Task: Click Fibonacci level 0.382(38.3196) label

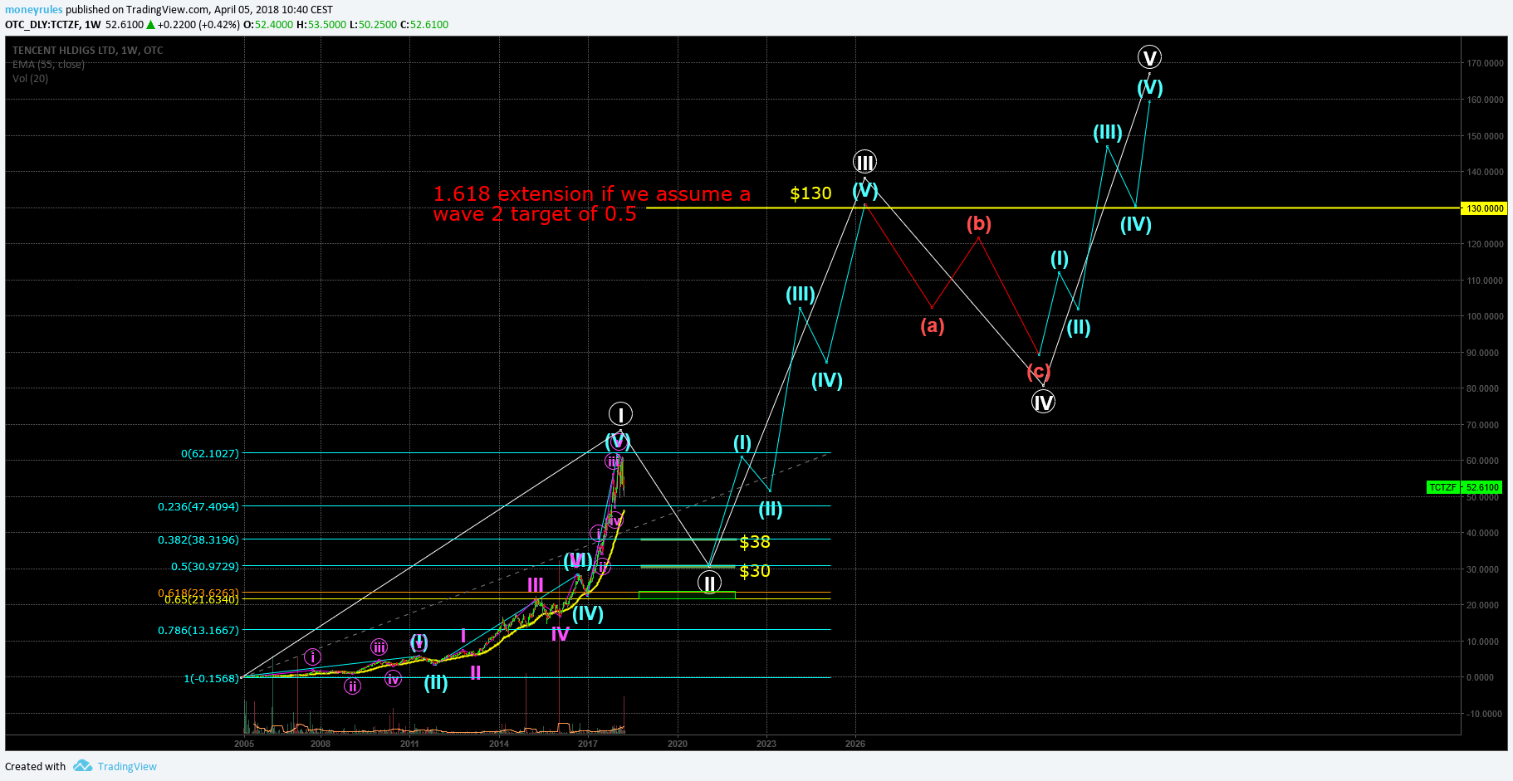Action: tap(198, 539)
